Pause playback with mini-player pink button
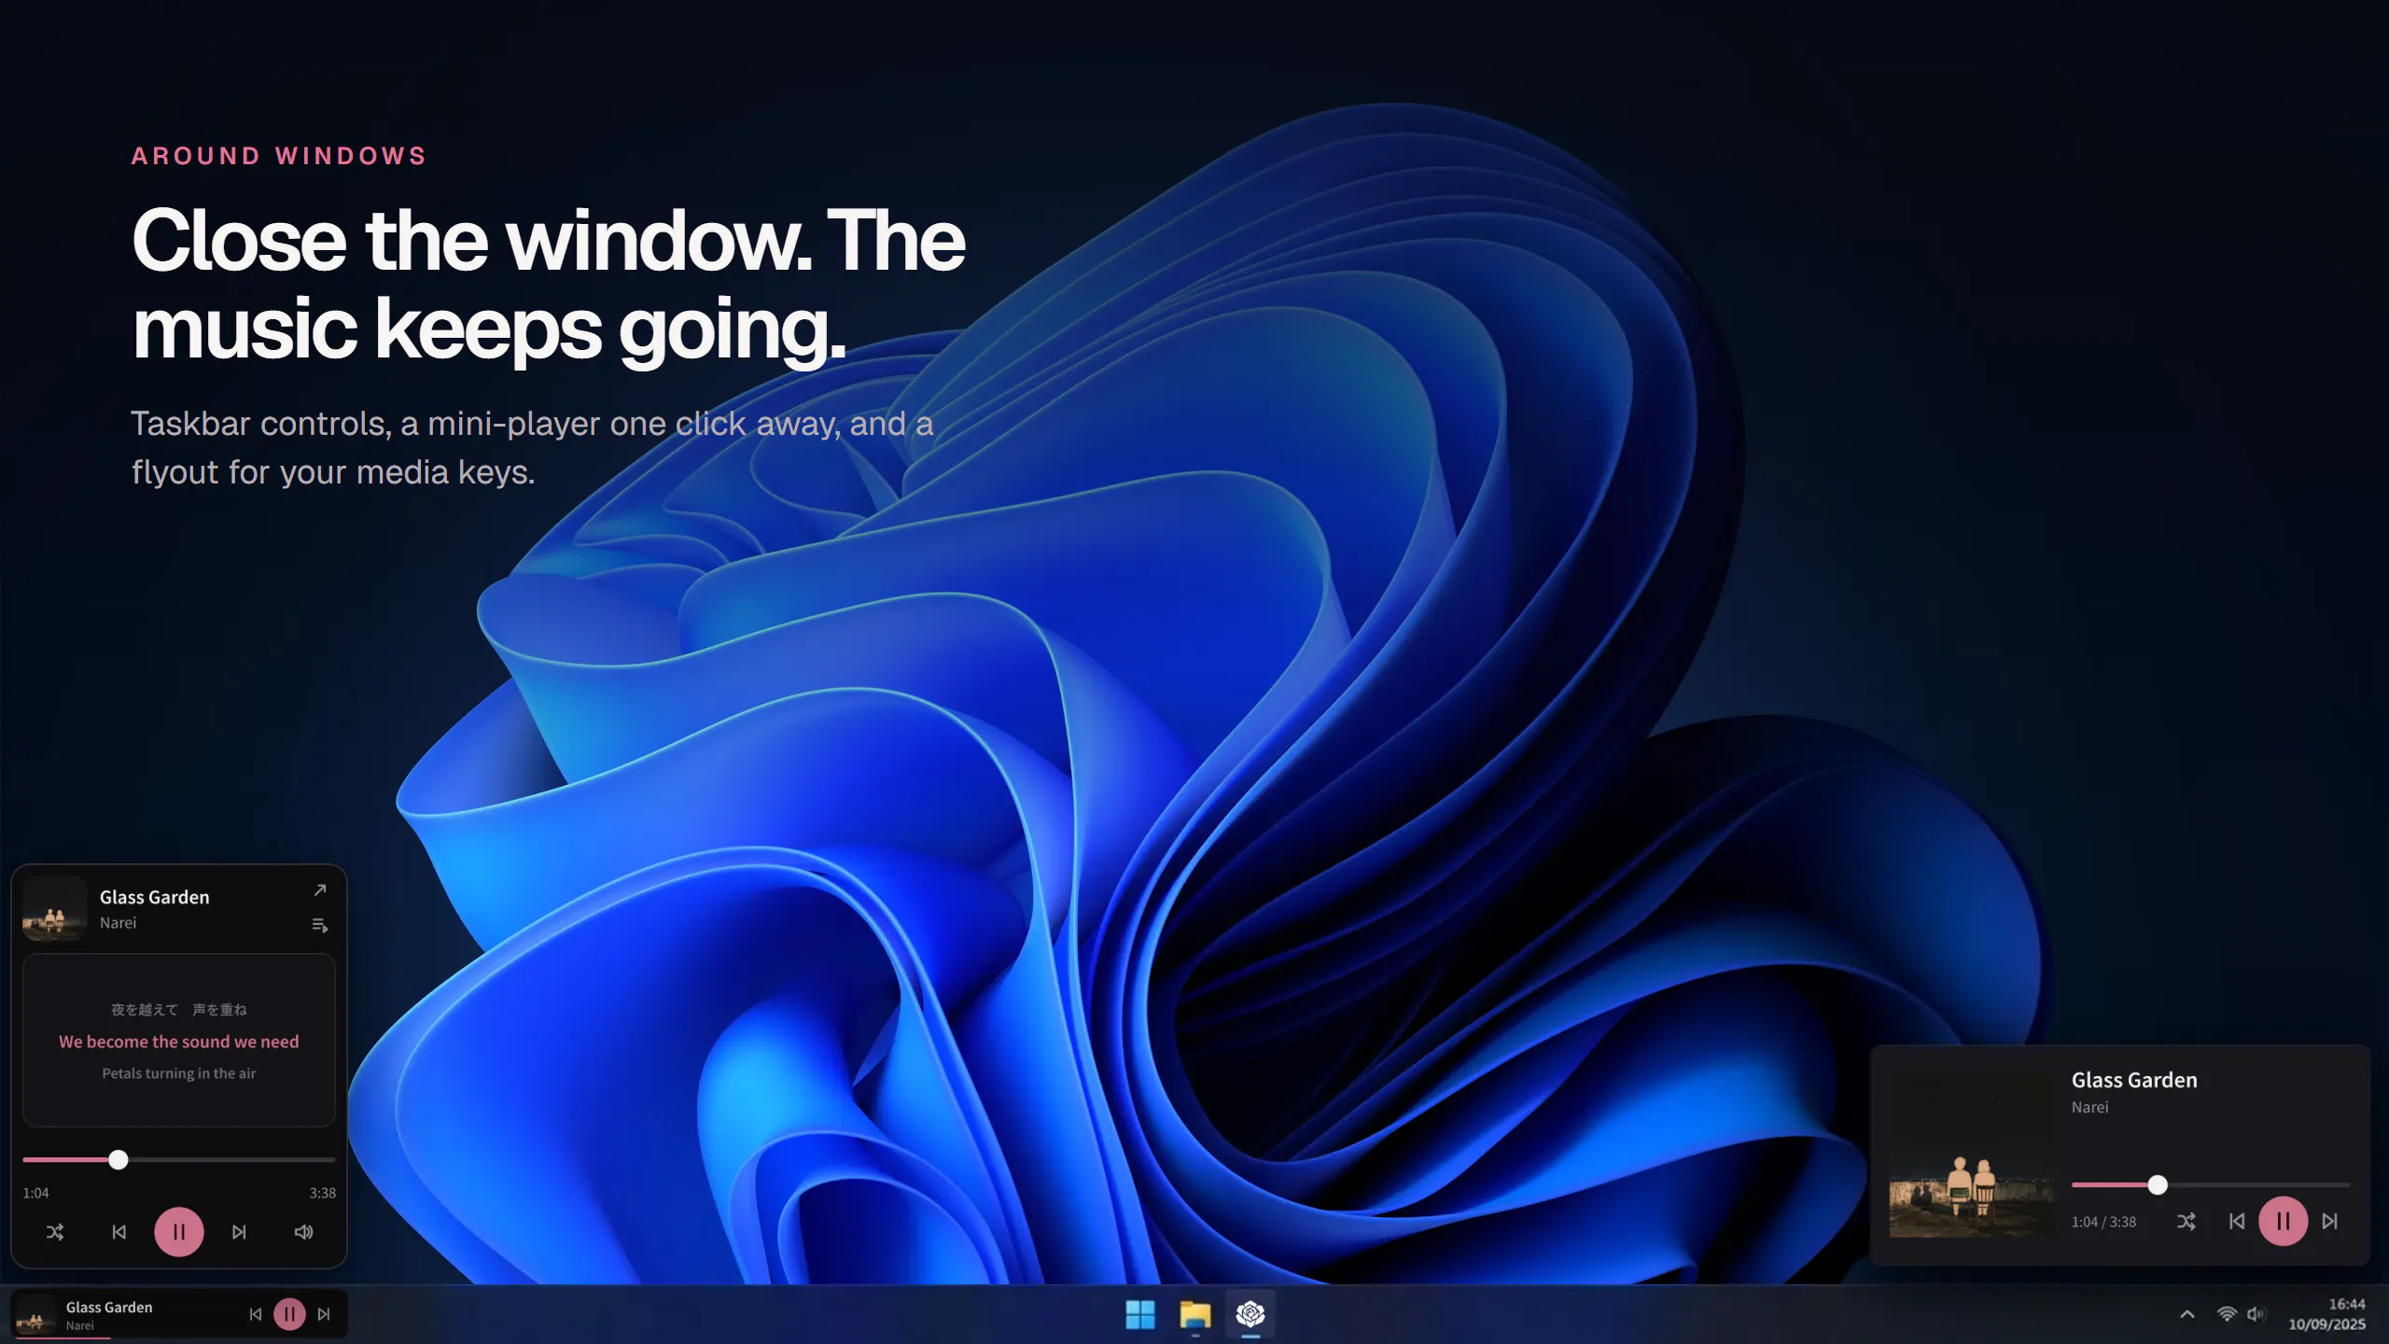 click(179, 1232)
